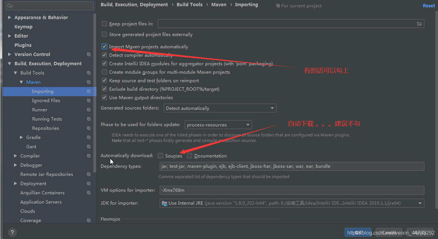Image resolution: width=438 pixels, height=239 pixels.
Task: Click Build Tools in breadcrumb
Action: coord(190,5)
